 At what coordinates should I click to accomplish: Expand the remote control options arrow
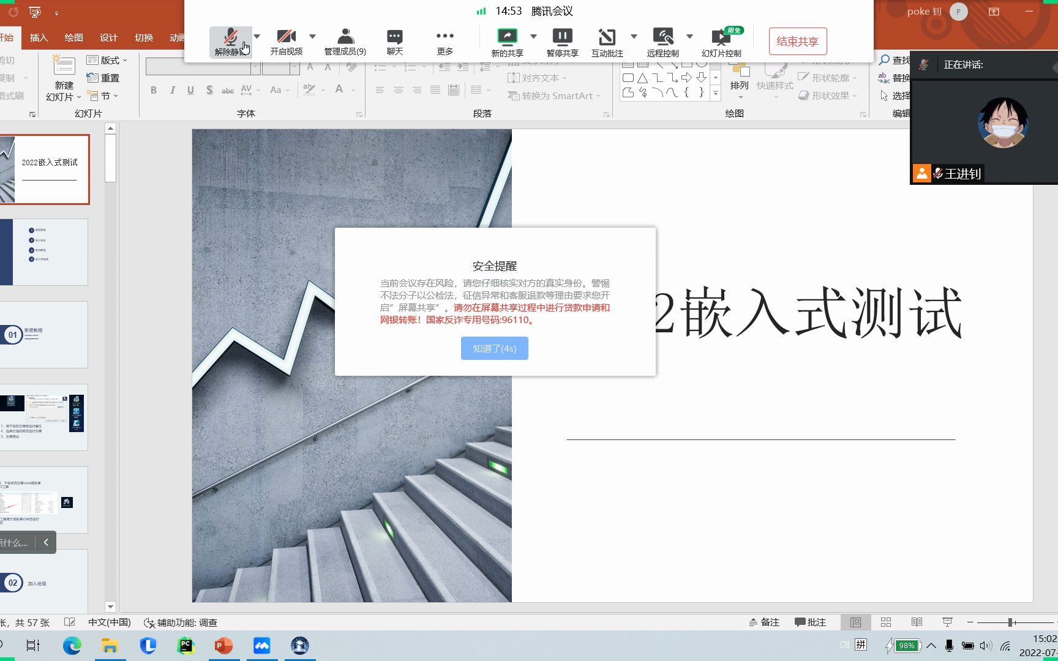pyautogui.click(x=689, y=36)
